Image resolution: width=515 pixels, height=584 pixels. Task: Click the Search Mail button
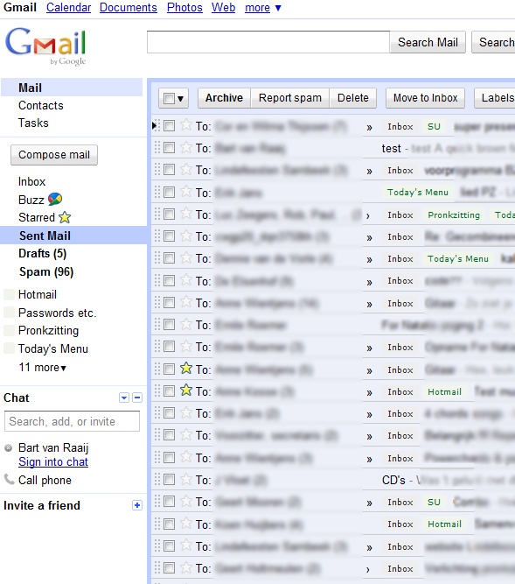click(x=428, y=42)
